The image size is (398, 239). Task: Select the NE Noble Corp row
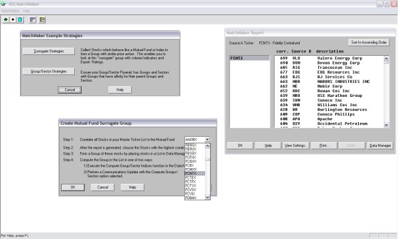(x=329, y=86)
